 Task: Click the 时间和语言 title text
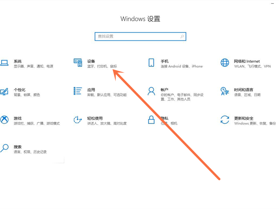pos(244,90)
